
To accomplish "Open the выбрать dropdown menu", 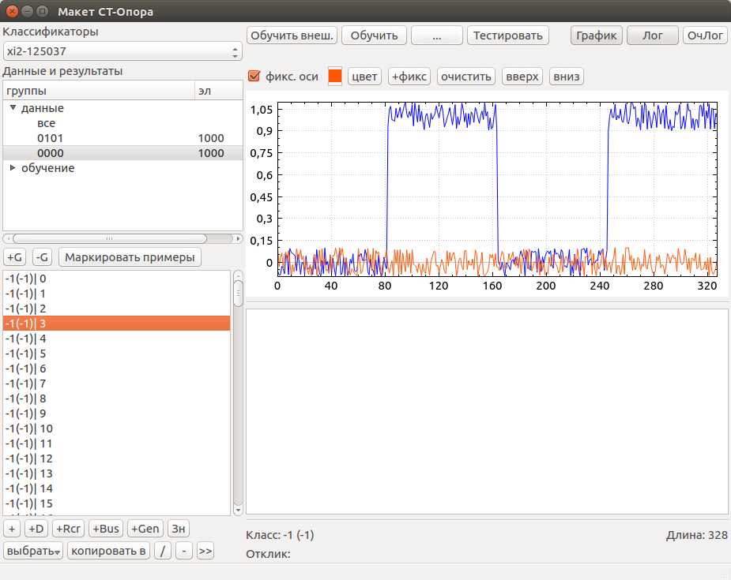I will 33,551.
